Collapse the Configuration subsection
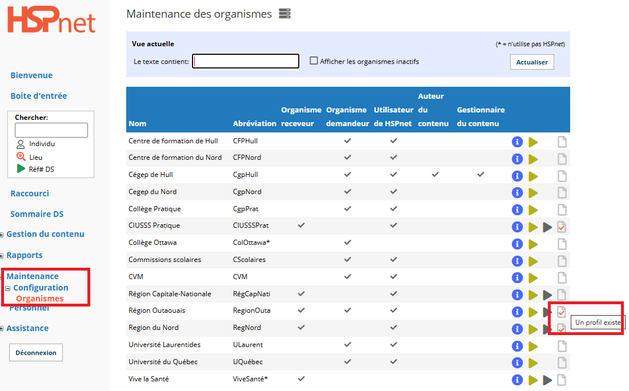The height and width of the screenshot is (391, 629). click(x=7, y=288)
